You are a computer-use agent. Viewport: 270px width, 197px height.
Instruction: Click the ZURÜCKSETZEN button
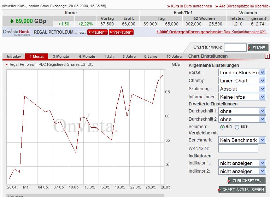[247, 181]
